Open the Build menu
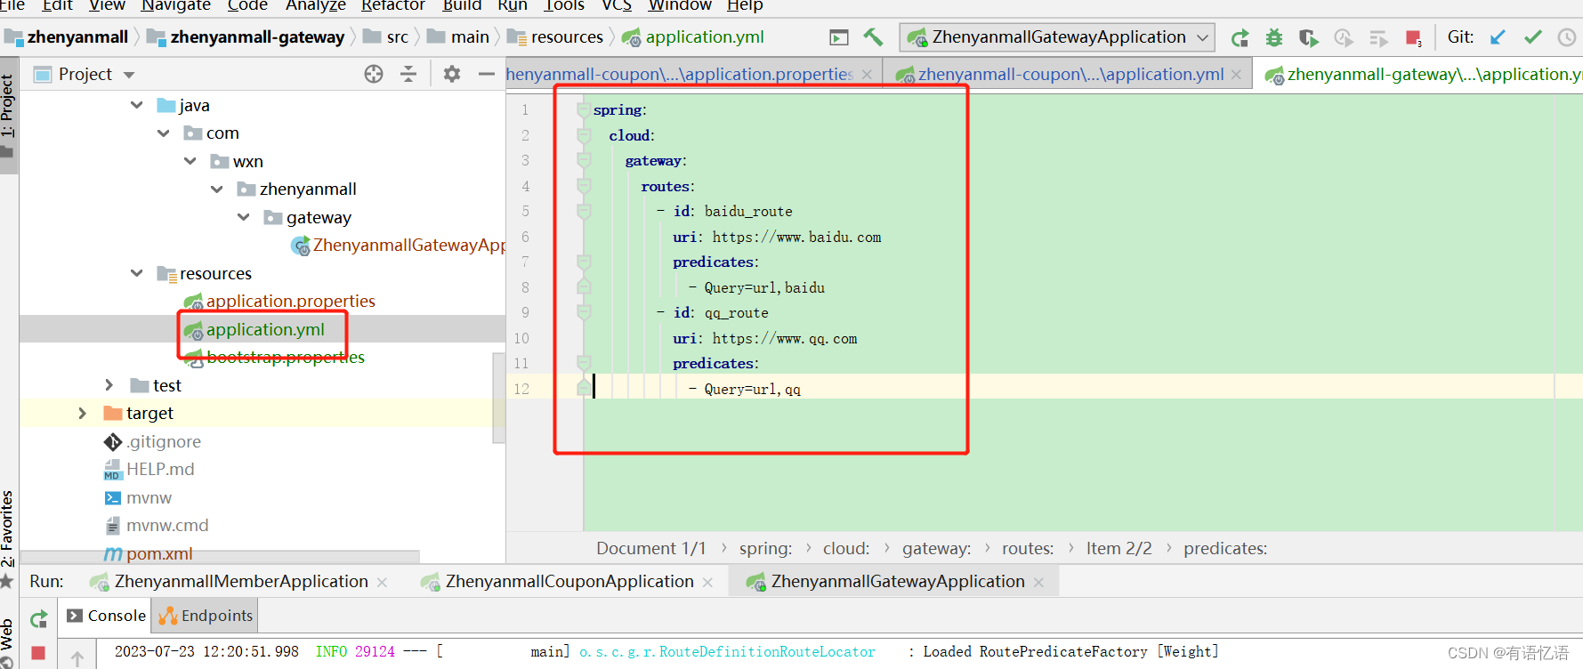Viewport: 1583px width, 669px height. [462, 5]
